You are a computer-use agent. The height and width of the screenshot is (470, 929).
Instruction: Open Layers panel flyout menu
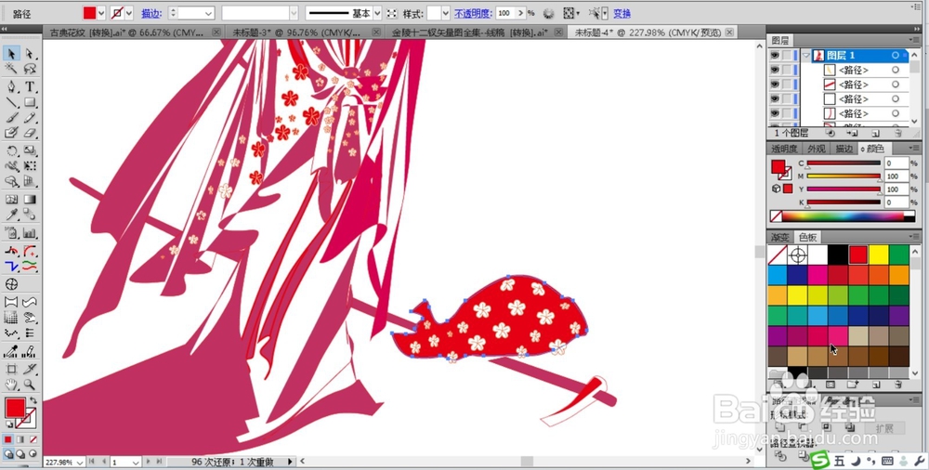pos(916,40)
